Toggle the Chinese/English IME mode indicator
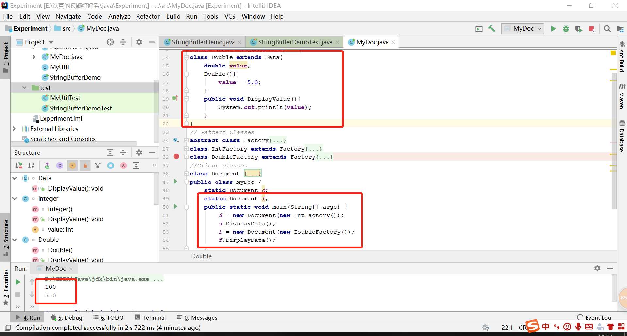 [x=546, y=327]
